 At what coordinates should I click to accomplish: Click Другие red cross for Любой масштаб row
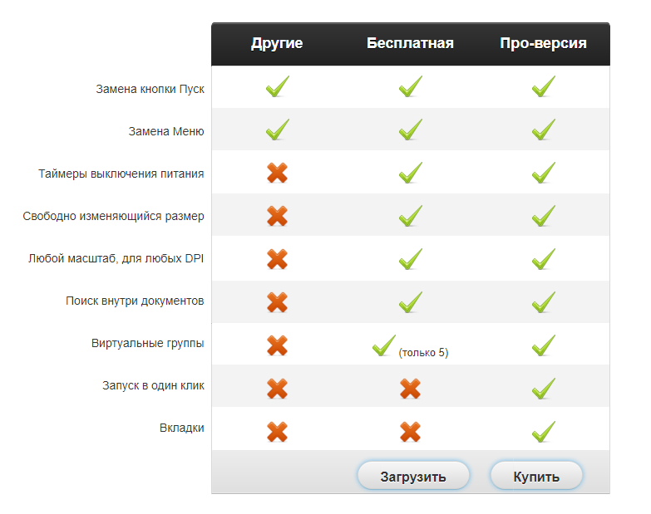[277, 259]
